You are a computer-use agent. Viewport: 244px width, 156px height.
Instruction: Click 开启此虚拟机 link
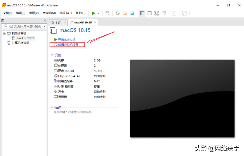tap(66, 40)
